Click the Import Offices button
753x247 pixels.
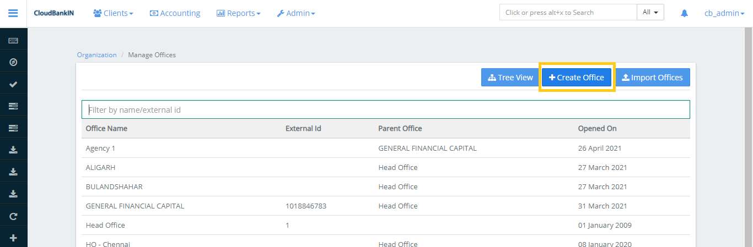click(652, 78)
